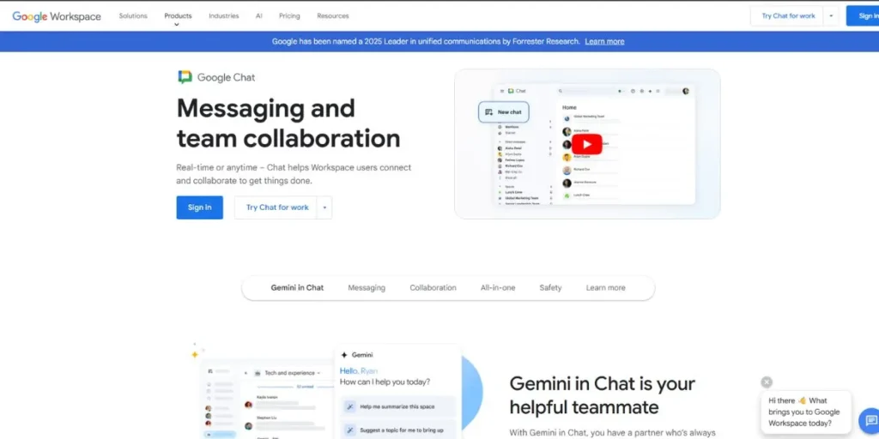Open the chat assistant bubble icon

[x=870, y=420]
